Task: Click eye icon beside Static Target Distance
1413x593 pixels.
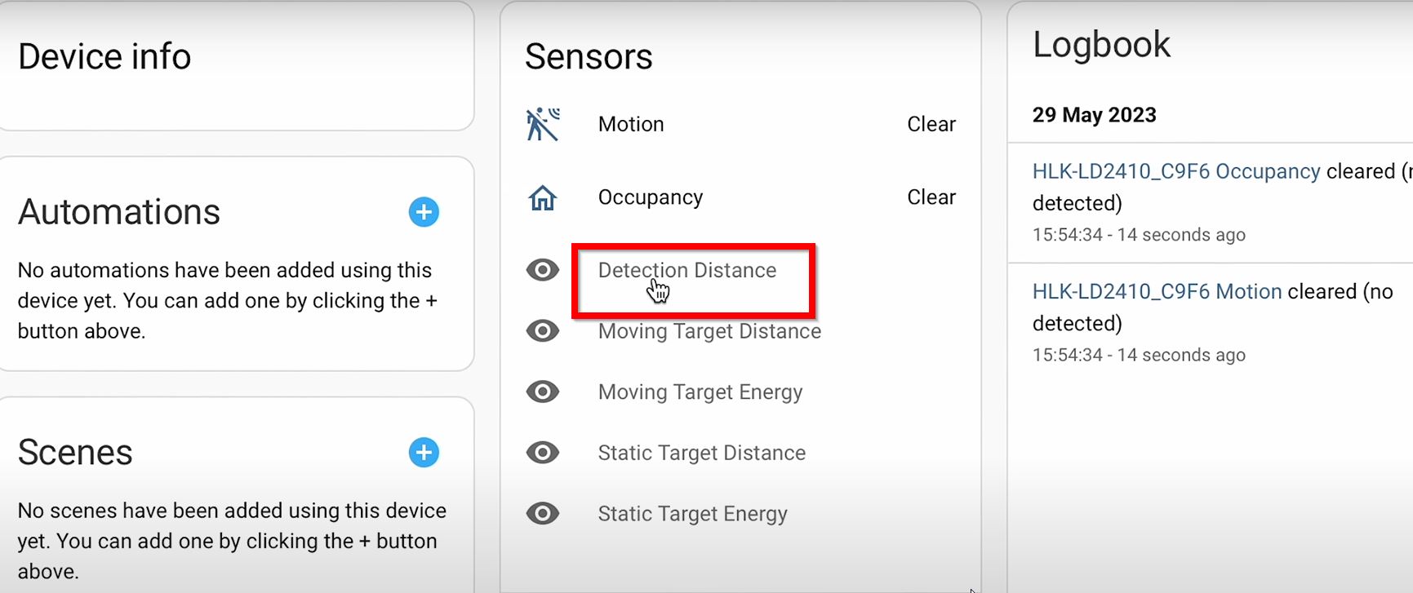Action: point(543,453)
